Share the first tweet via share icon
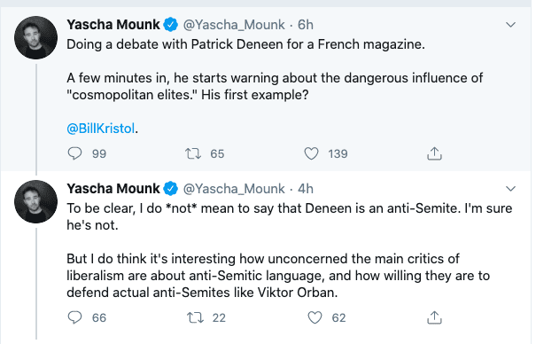This screenshot has width=536, height=344. pyautogui.click(x=434, y=153)
